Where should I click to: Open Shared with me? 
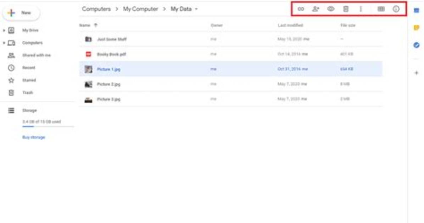click(36, 55)
